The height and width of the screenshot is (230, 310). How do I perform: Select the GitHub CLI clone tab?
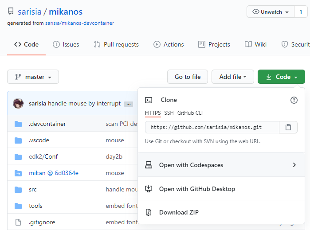coord(190,113)
